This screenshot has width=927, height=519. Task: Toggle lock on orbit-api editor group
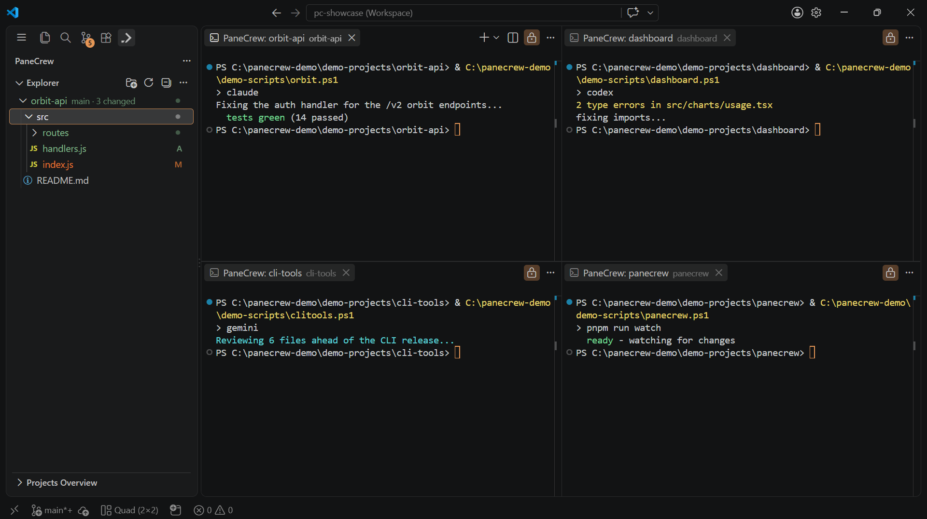tap(532, 38)
